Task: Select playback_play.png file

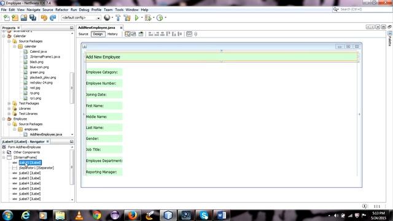Action: point(43,77)
